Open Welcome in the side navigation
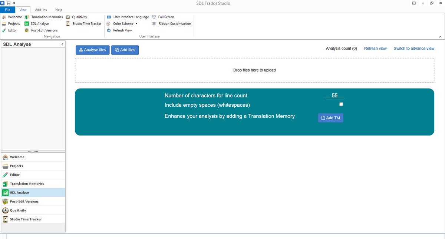Image resolution: width=445 pixels, height=239 pixels. coord(33,157)
